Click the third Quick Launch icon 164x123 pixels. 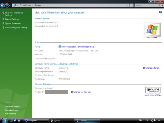pyautogui.click(x=19, y=121)
